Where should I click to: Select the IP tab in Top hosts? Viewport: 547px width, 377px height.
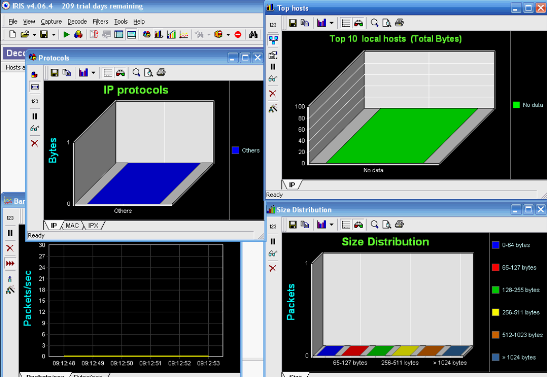click(291, 185)
